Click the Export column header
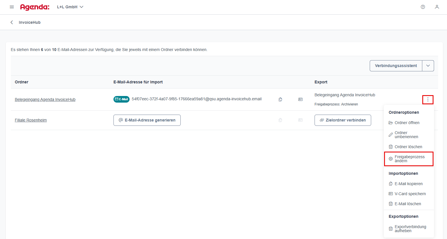This screenshot has height=239, width=447. 321,82
